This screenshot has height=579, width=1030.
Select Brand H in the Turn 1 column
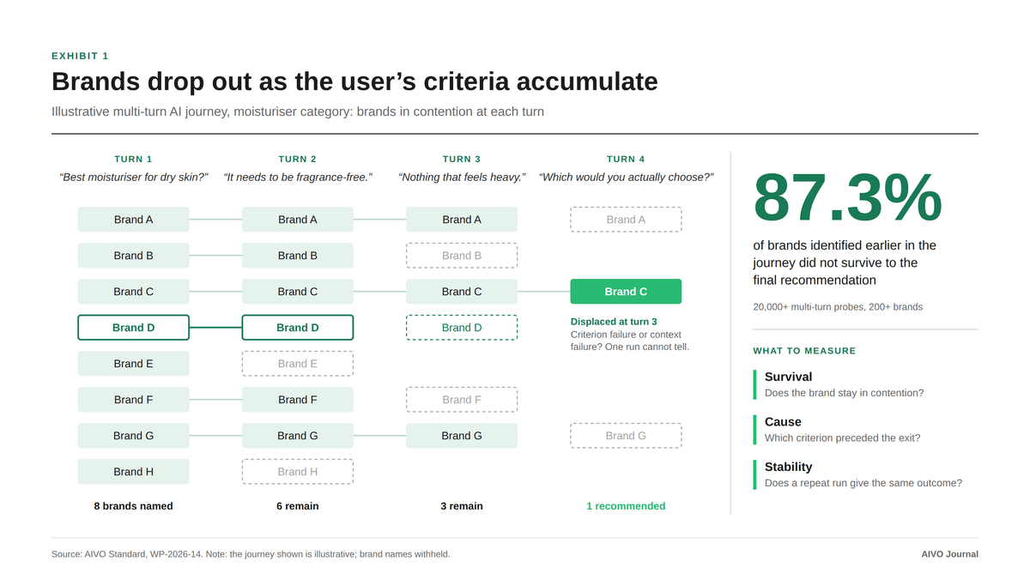coord(133,472)
